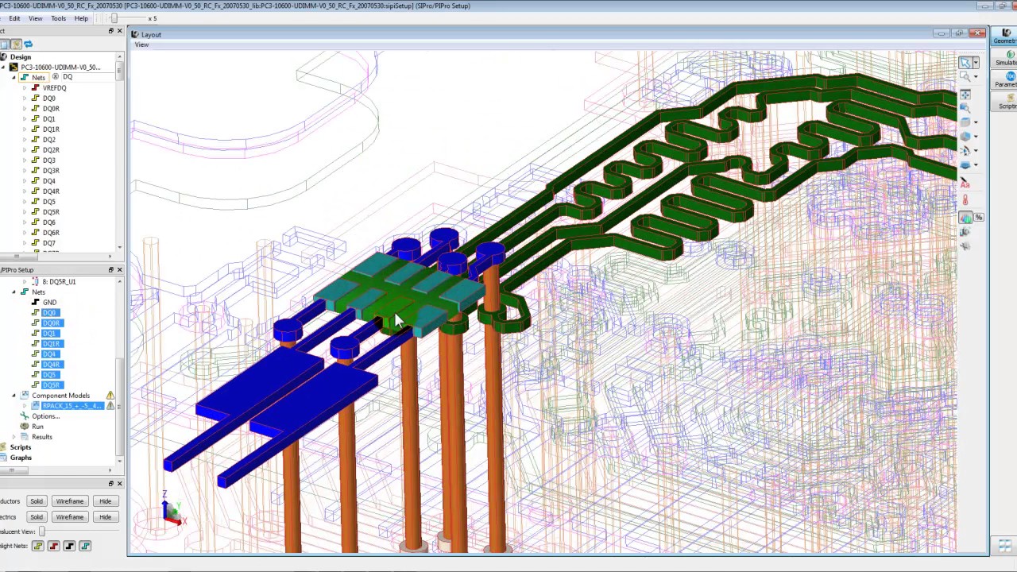Open the Edit menu
Screen dimensions: 1017x572
[x=14, y=18]
